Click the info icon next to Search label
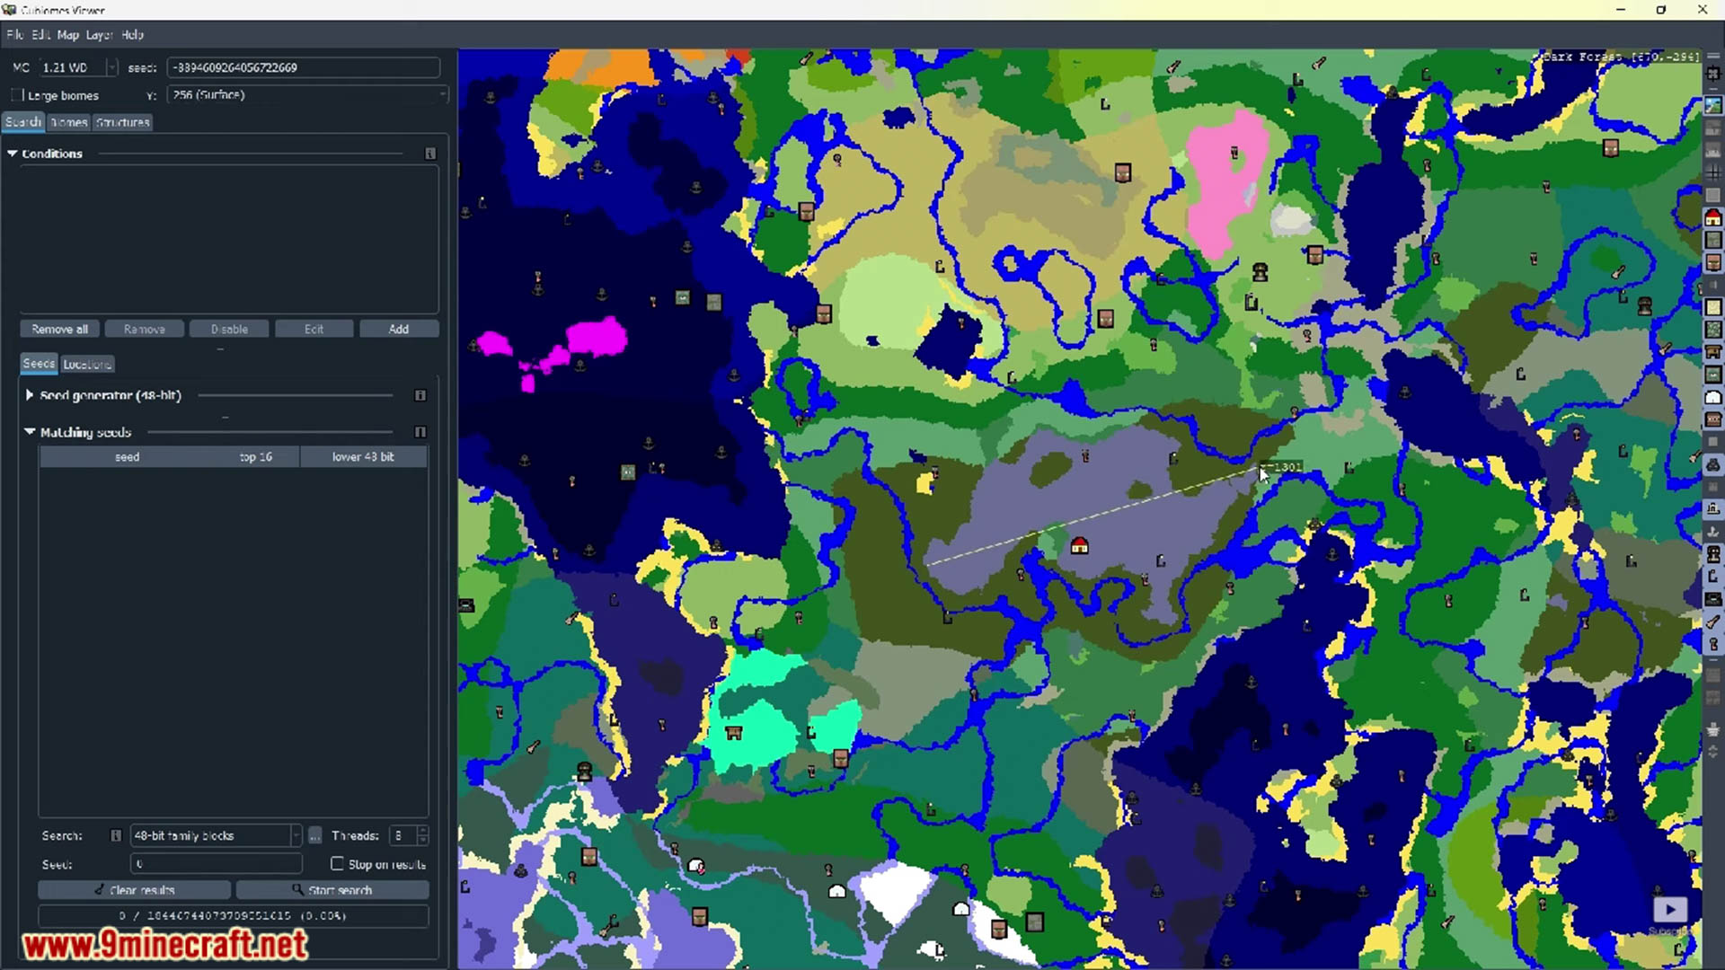 tap(116, 835)
